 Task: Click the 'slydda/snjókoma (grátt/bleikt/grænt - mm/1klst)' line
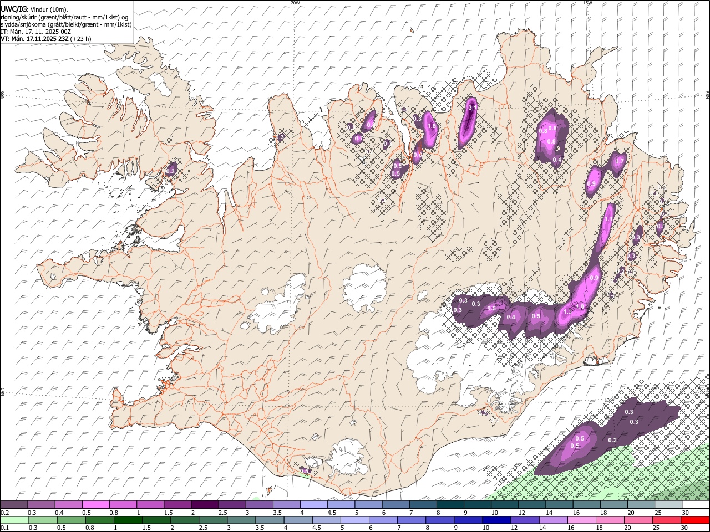tap(66, 24)
